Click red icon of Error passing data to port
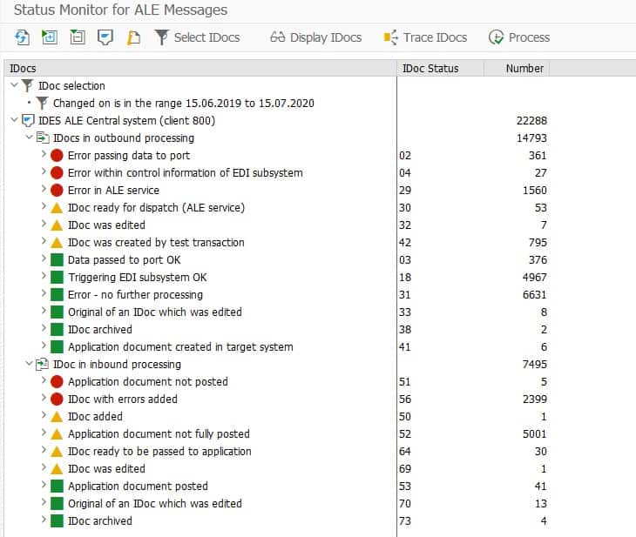636x537 pixels. point(57,155)
